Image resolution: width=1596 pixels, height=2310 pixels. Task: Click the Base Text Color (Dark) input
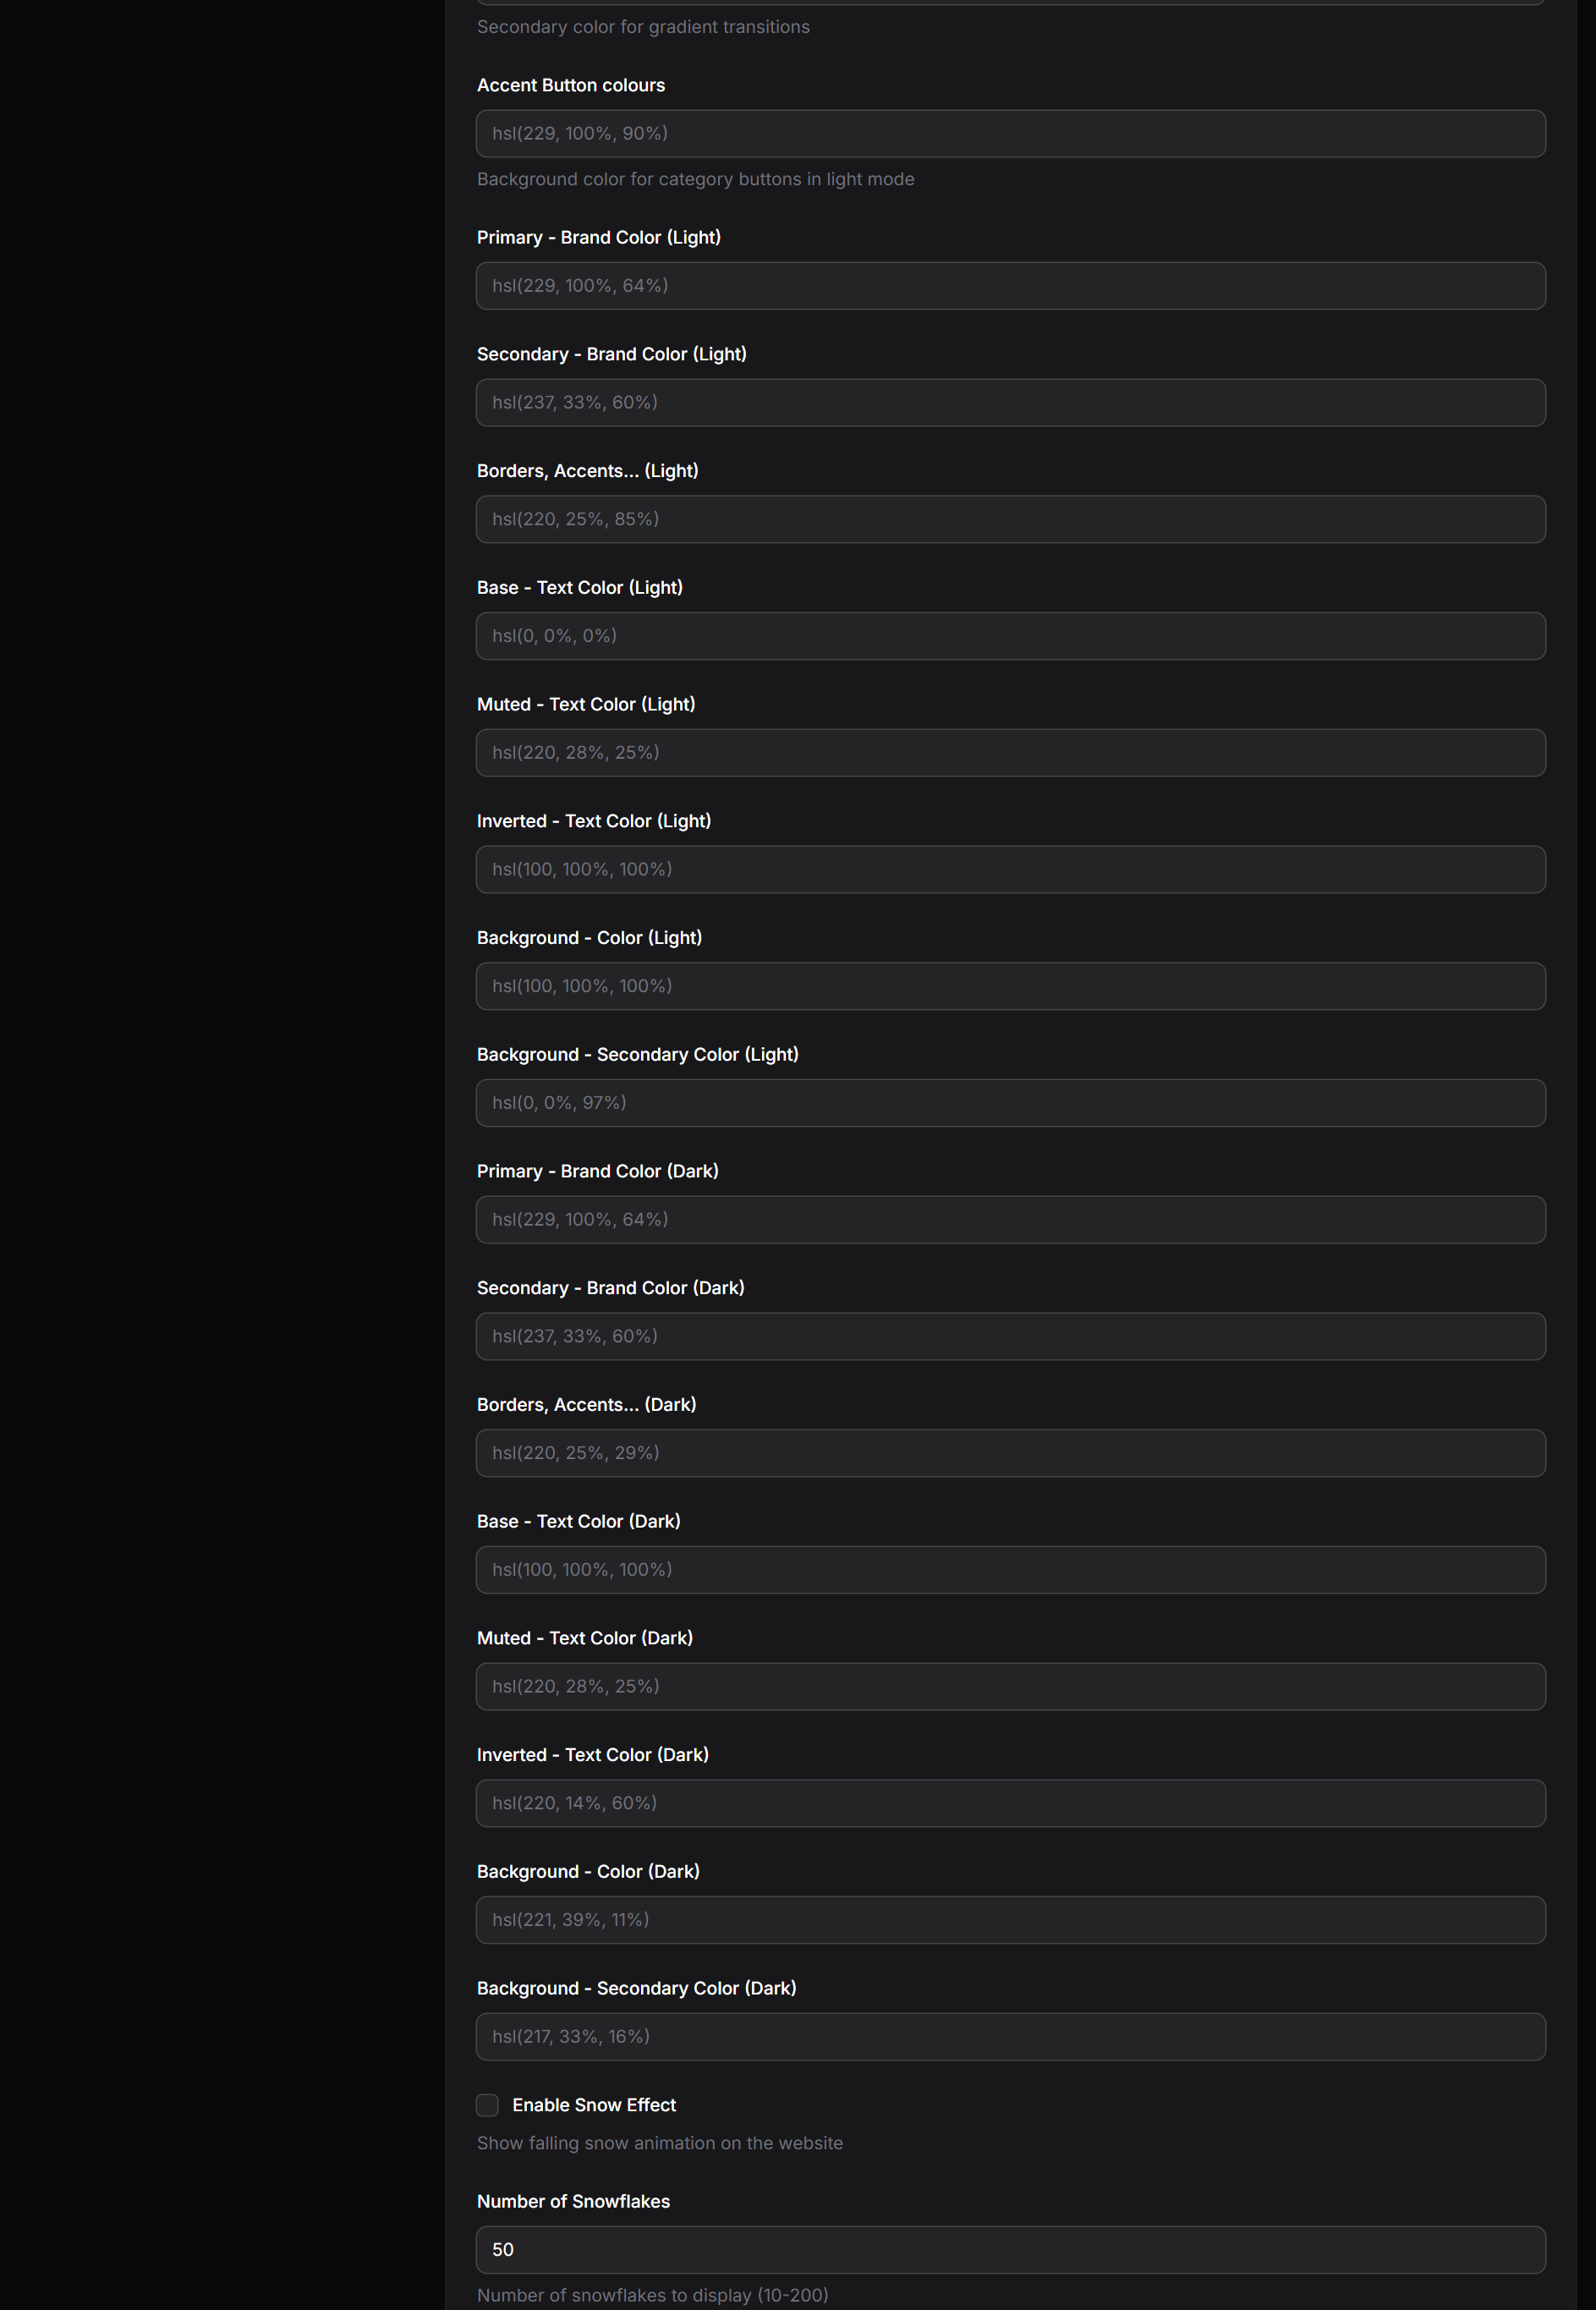tap(1010, 1570)
